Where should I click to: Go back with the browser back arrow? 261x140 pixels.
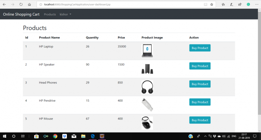4,5
